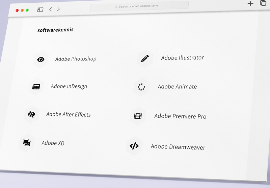The height and width of the screenshot is (188, 270).
Task: Open the Adobe Premiere Pro link
Action: [180, 116]
